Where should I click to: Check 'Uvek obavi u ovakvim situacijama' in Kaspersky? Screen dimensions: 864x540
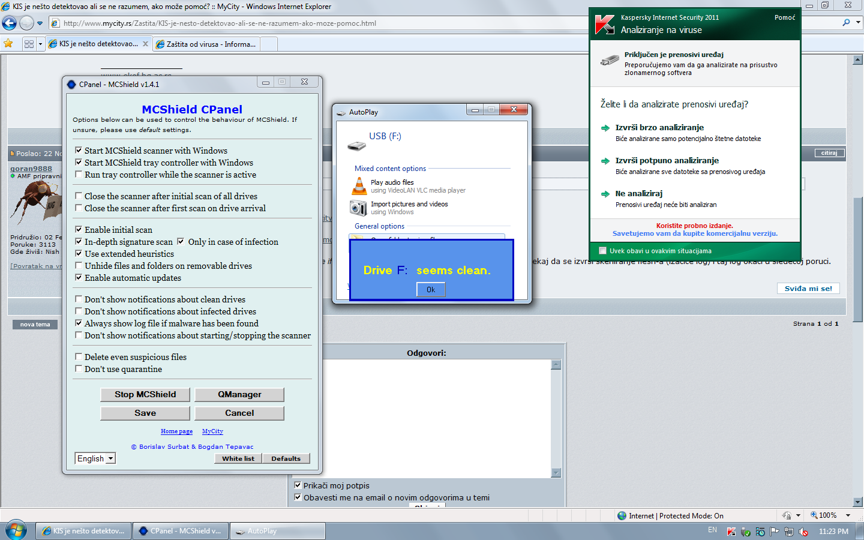coord(603,251)
